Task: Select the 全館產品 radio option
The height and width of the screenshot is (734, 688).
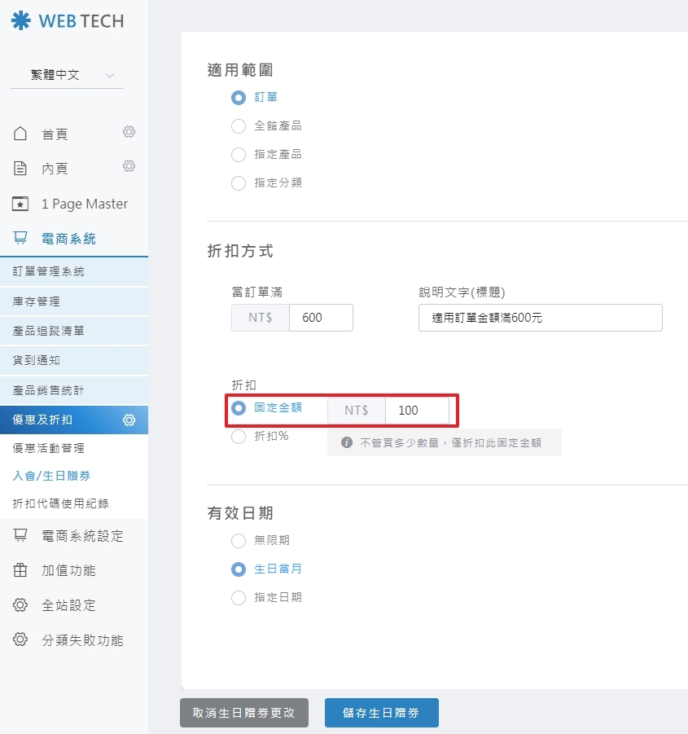Action: [239, 126]
